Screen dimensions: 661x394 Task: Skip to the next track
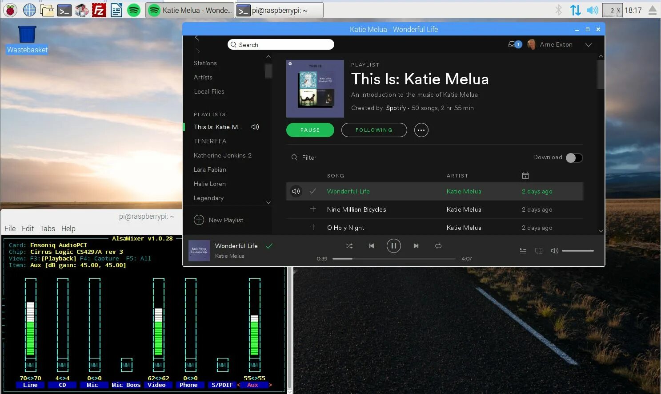[x=416, y=246]
